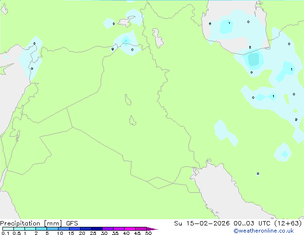The image size is (304, 235).
Task: Click the navy swatch between 25 and 30
Action: [97, 229]
